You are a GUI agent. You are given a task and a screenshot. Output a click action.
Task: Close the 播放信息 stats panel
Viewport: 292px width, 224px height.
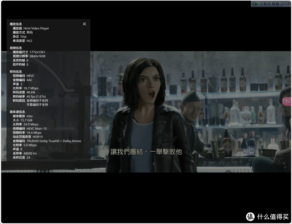(84, 24)
